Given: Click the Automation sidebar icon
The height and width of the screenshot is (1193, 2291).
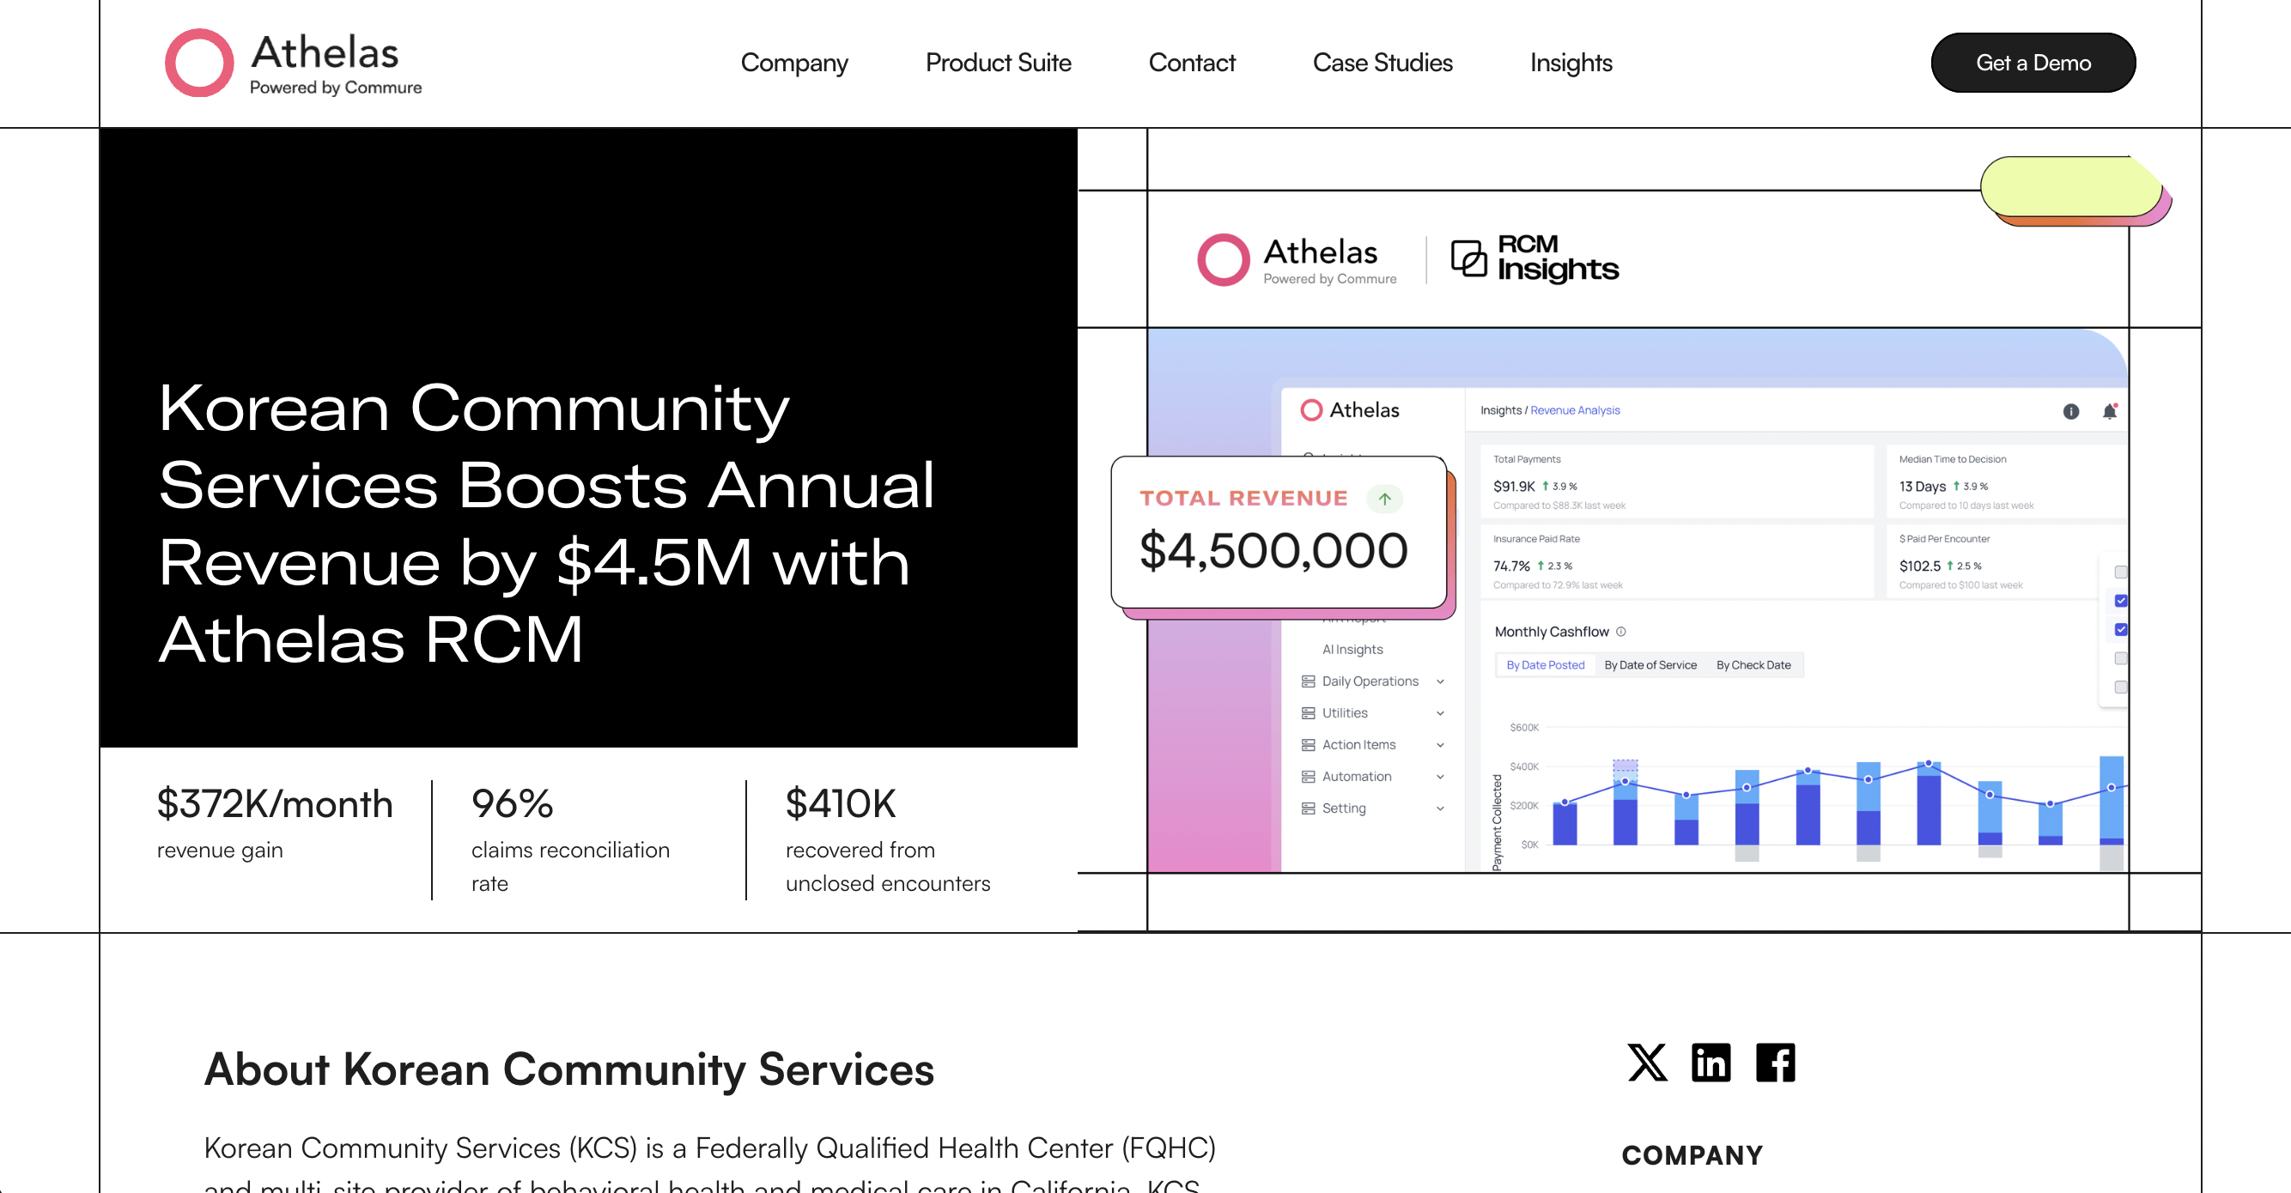Looking at the screenshot, I should pyautogui.click(x=1307, y=776).
